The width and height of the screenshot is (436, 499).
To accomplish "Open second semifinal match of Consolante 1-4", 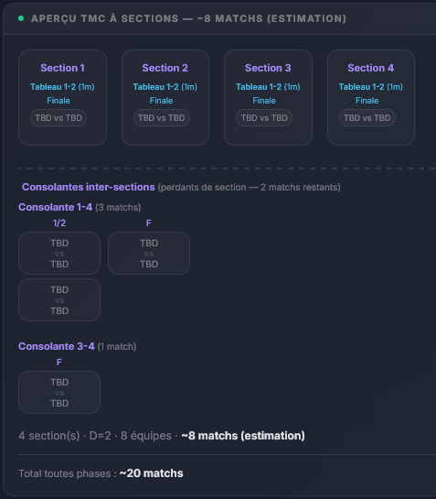I will pyautogui.click(x=59, y=299).
